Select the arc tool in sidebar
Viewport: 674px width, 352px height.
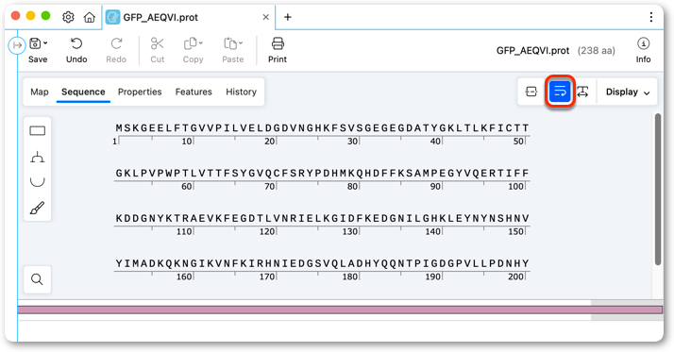38,182
